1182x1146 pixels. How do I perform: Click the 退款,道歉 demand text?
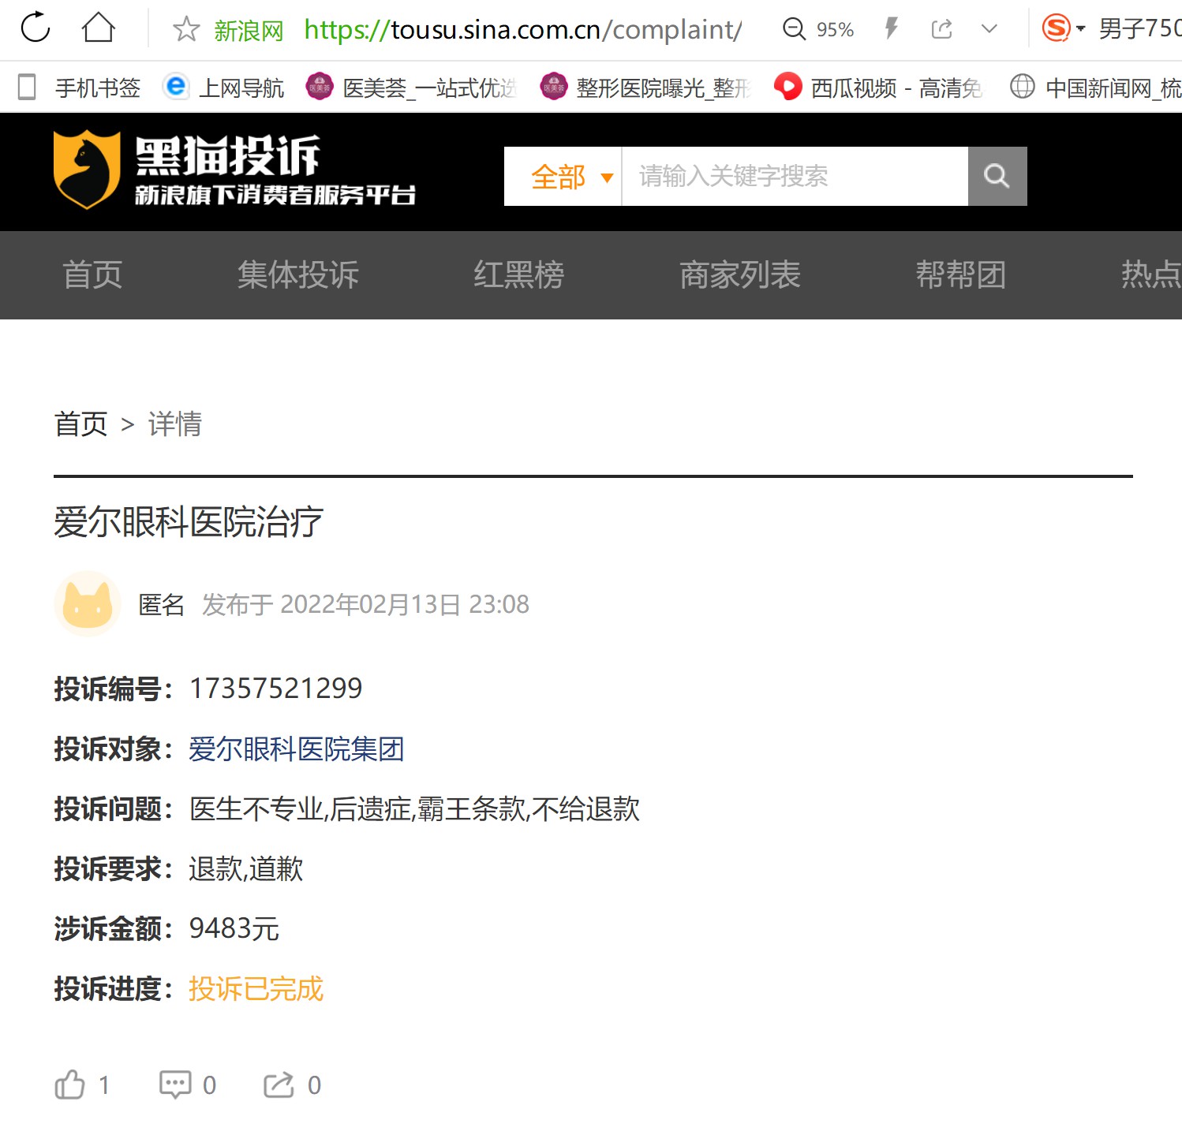pos(246,869)
